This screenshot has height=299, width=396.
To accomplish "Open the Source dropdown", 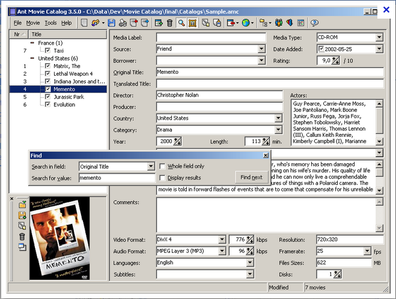I will (261, 49).
